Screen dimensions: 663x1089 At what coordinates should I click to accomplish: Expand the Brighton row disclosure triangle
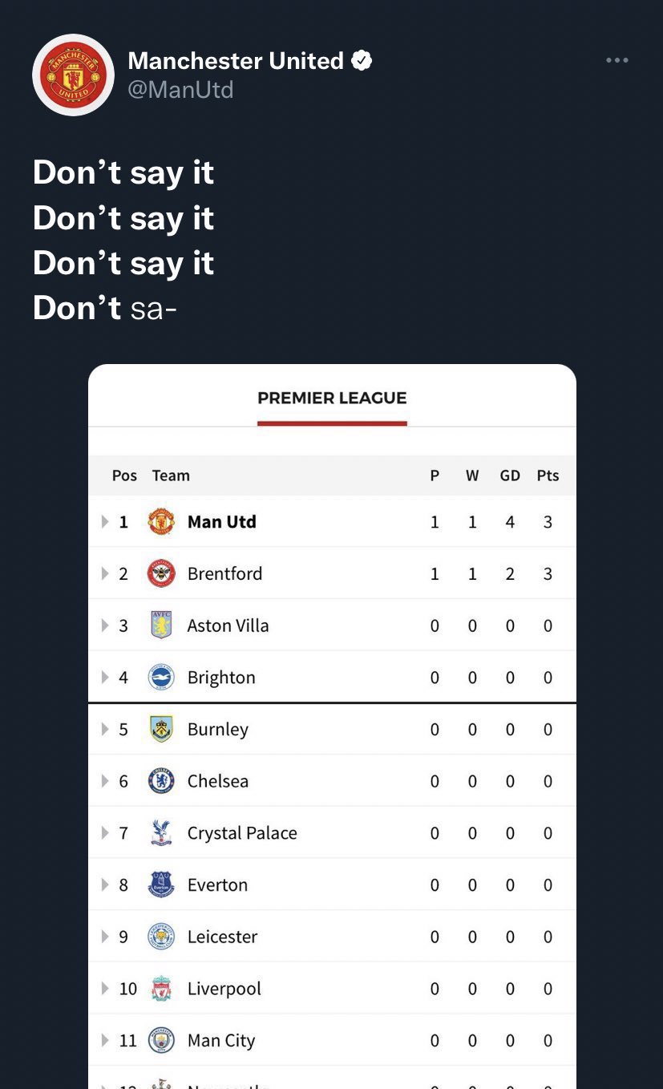click(105, 678)
